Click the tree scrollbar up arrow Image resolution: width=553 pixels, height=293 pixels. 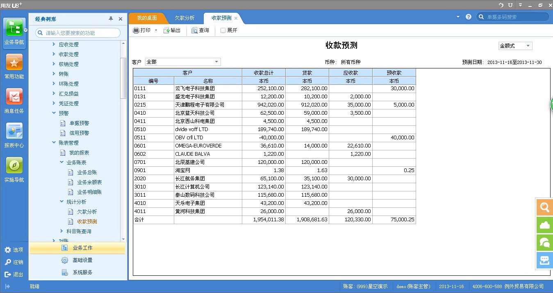coord(123,43)
